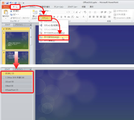Select the ホーム ribbon tab
134x120 pixels.
pos(15,7)
